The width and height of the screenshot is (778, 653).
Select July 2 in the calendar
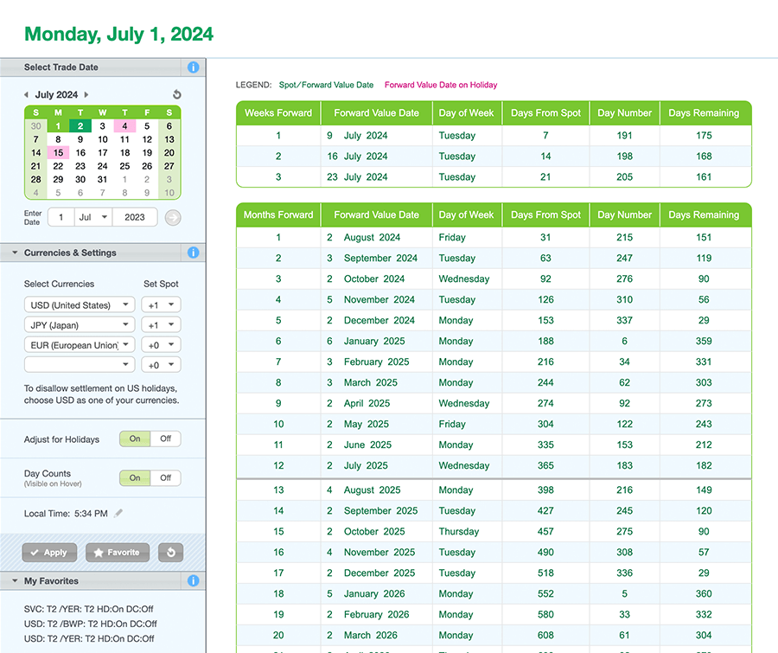click(x=80, y=126)
